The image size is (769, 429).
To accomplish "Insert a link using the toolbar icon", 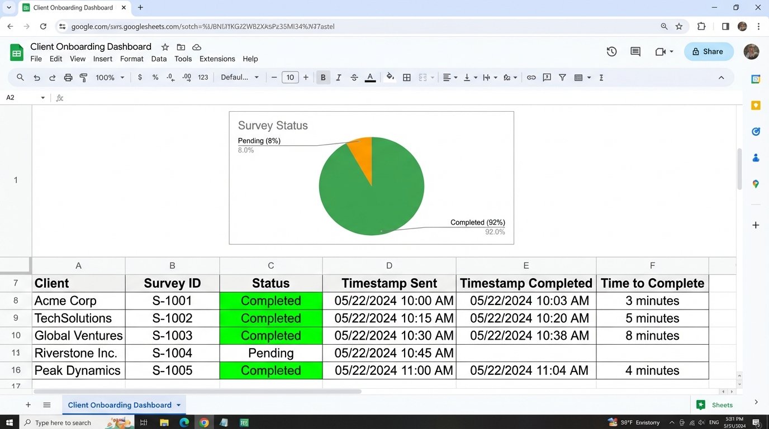I will [x=531, y=77].
